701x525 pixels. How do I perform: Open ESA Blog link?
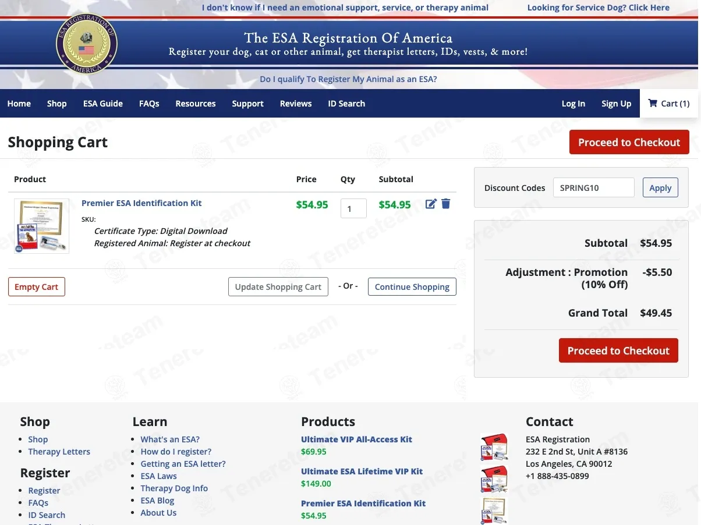tap(157, 501)
